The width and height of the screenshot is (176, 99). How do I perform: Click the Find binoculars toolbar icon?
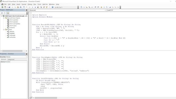pyautogui.click(x=21, y=7)
